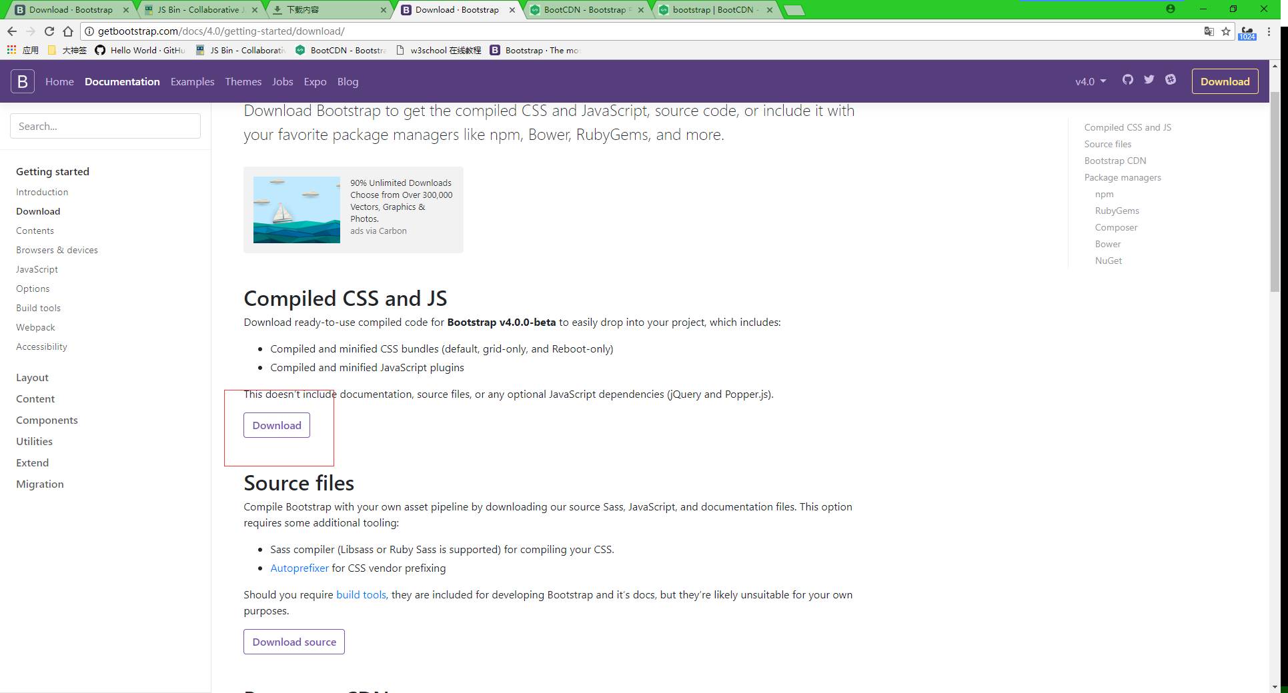Image resolution: width=1288 pixels, height=693 pixels.
Task: Follow the Autoprefixer link
Action: click(x=299, y=568)
